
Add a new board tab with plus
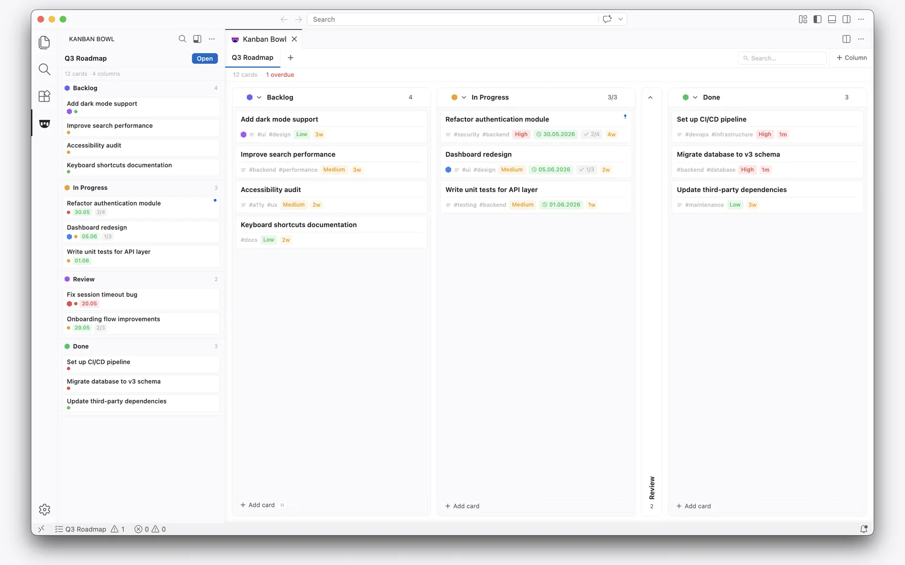(x=290, y=58)
